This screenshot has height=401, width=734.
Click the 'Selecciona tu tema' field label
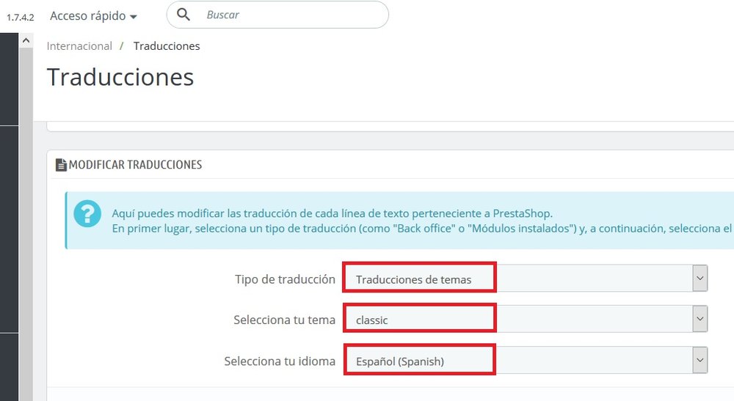pyautogui.click(x=284, y=320)
